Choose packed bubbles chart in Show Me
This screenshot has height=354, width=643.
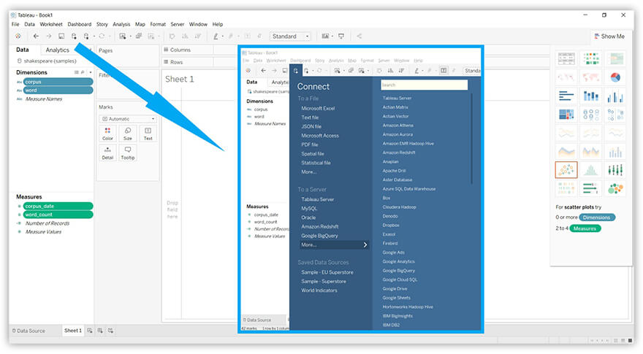pos(615,188)
